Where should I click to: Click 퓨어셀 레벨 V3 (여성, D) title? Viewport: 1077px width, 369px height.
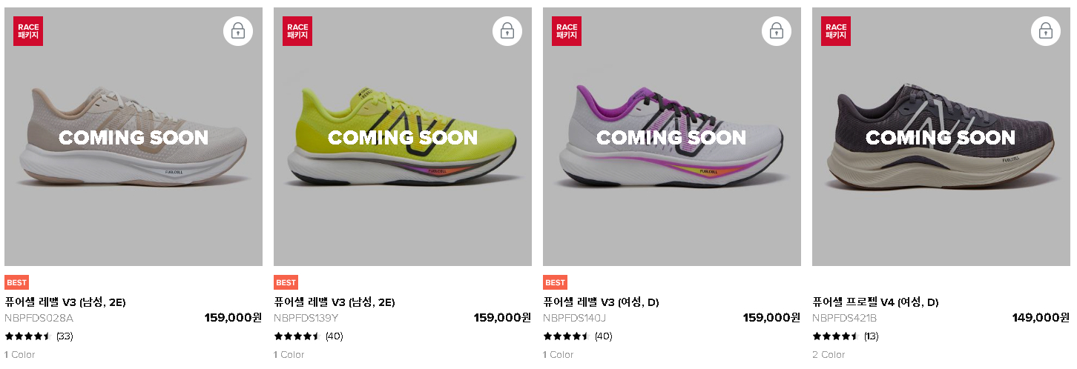point(601,302)
